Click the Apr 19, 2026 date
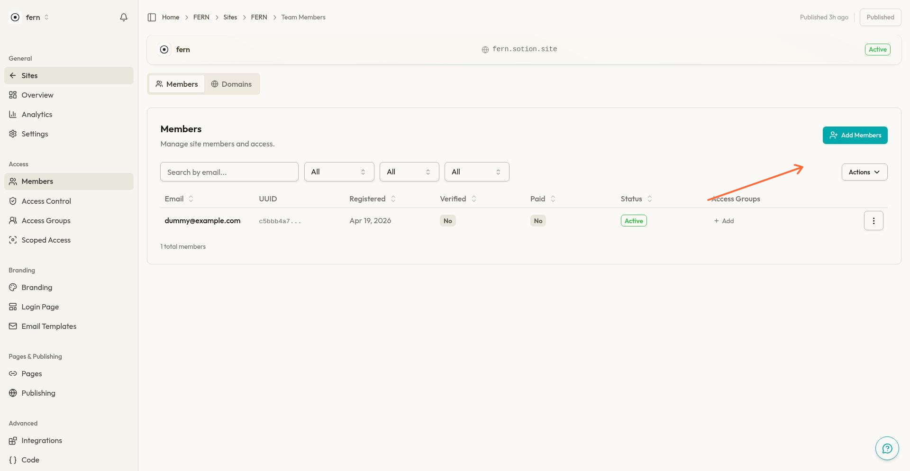Image resolution: width=910 pixels, height=471 pixels. click(x=370, y=221)
